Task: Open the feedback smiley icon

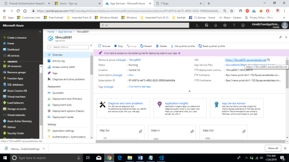Action: 243,25
